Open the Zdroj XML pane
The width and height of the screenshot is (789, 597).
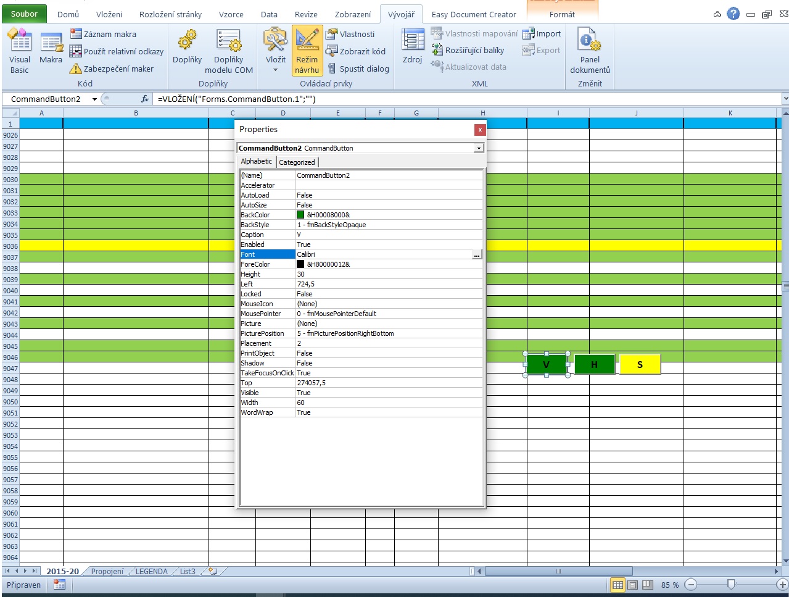(x=412, y=48)
